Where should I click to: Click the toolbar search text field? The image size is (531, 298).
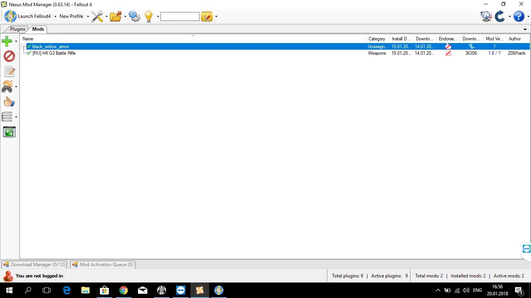180,16
